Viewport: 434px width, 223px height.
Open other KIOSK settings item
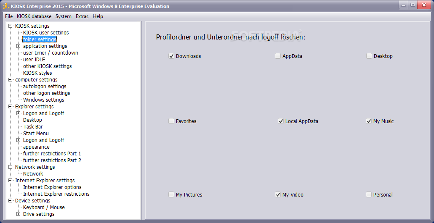47,66
